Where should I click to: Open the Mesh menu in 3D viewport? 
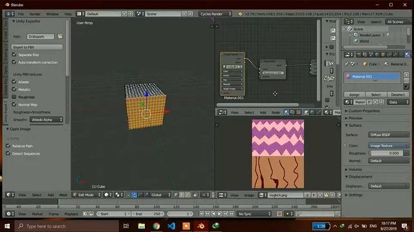click(x=63, y=195)
